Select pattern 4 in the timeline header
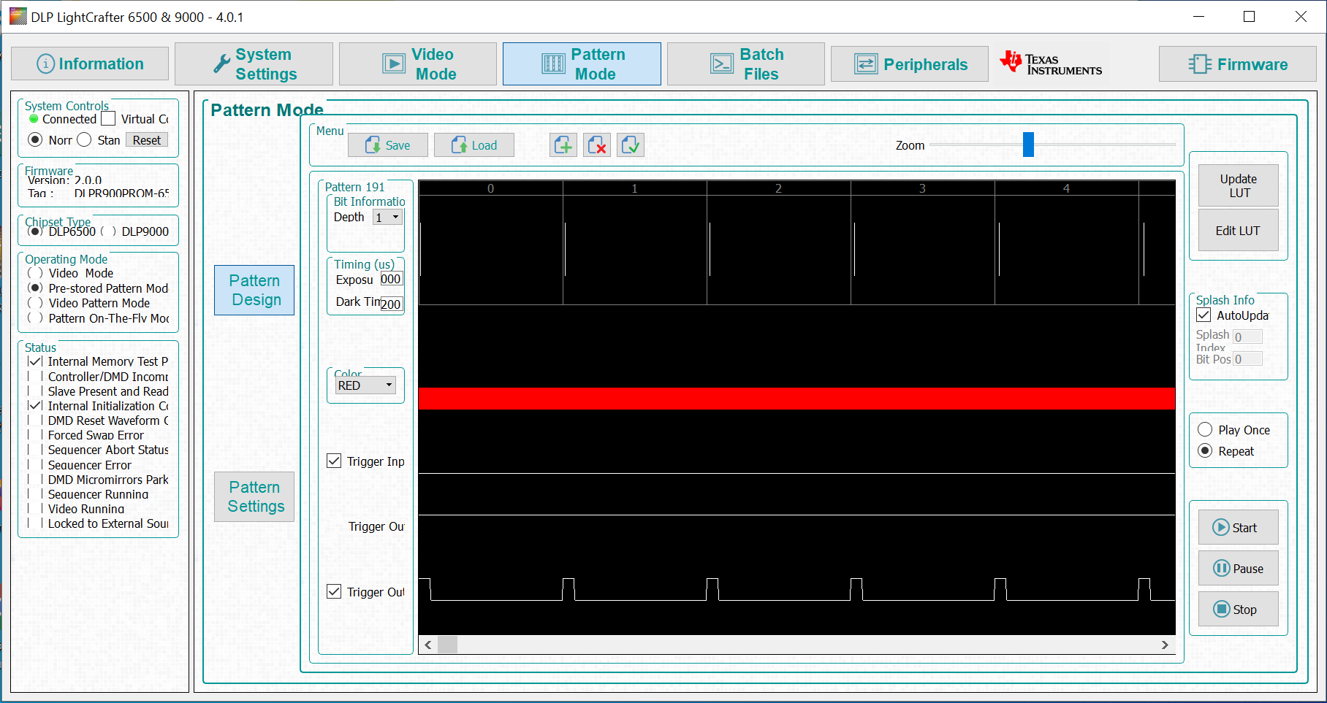 [x=1066, y=188]
